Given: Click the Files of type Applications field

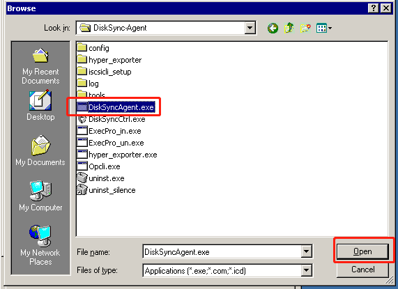Looking at the screenshot, I should (x=222, y=271).
